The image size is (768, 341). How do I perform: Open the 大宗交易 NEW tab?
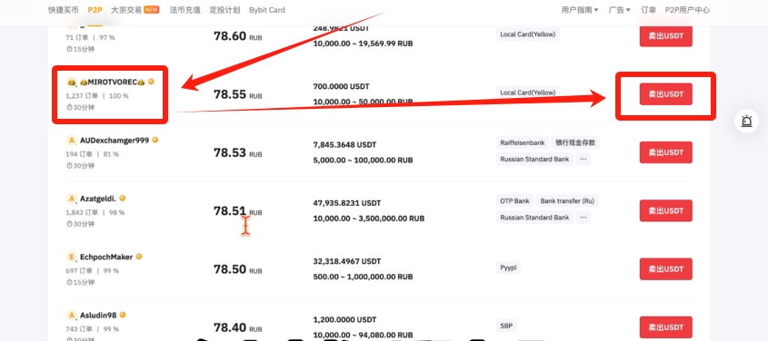[x=135, y=10]
